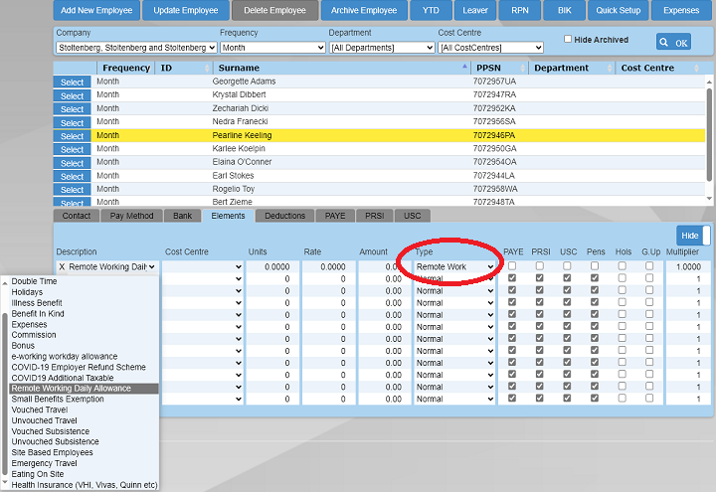Click the X beside Remote Working Daily description
This screenshot has height=492, width=716.
coord(62,267)
